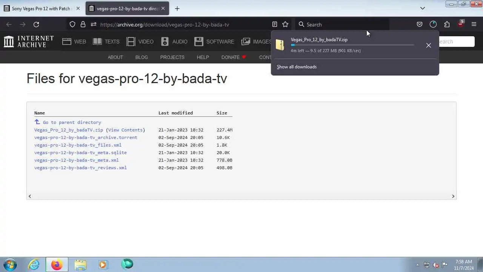
Task: Open Windows Explorer folder from taskbar
Action: (80, 264)
